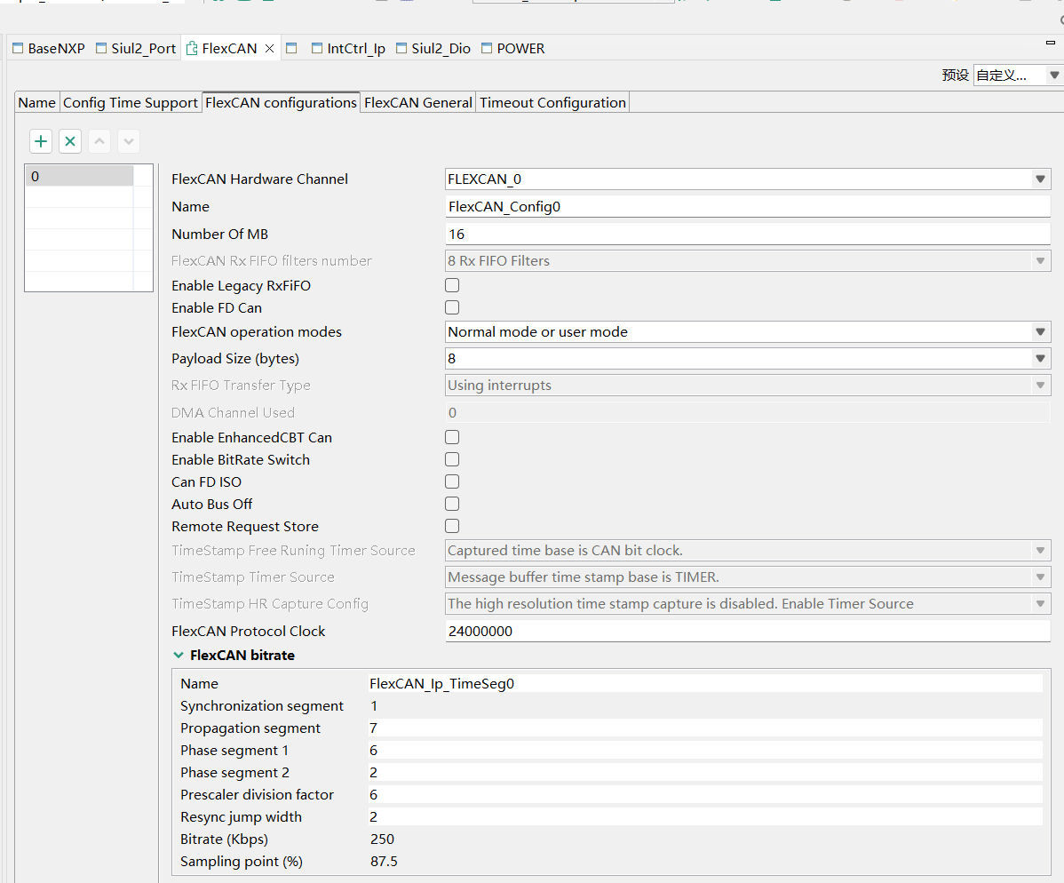Edit the Resync jump width value
Screen dimensions: 1064x883
pyautogui.click(x=705, y=816)
